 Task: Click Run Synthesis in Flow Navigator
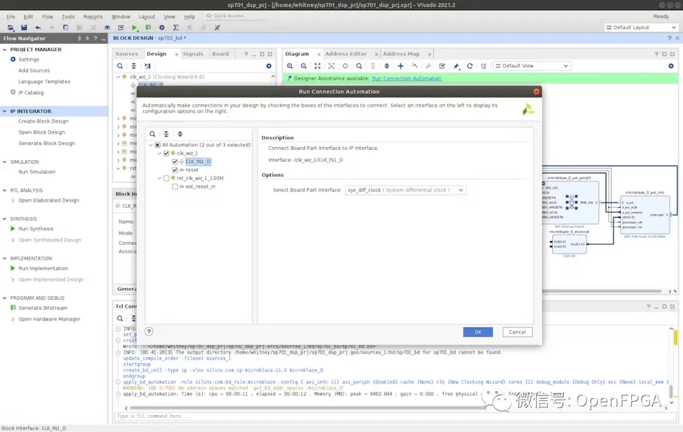tap(35, 228)
